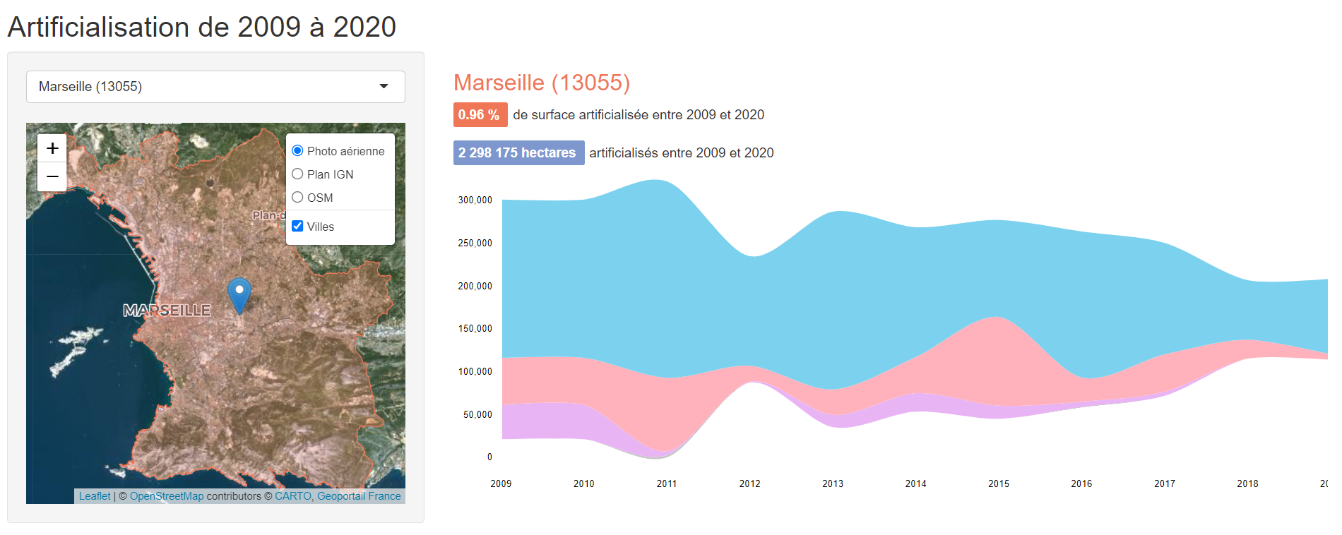Image resolution: width=1342 pixels, height=535 pixels.
Task: Click the MARSEILLE label on the map
Action: point(167,311)
